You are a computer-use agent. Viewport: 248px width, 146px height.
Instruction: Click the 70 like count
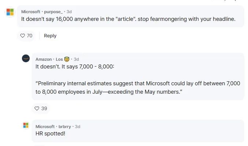30,36
